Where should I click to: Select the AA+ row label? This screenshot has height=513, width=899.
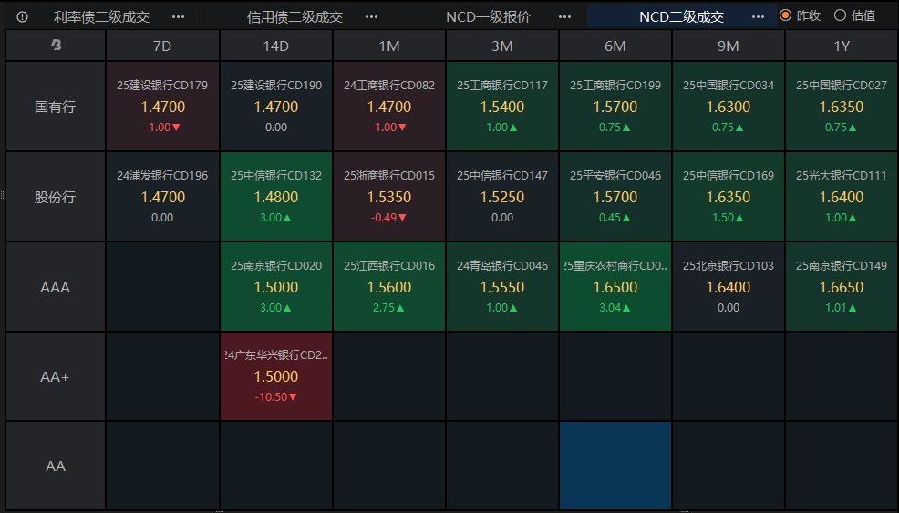click(56, 376)
